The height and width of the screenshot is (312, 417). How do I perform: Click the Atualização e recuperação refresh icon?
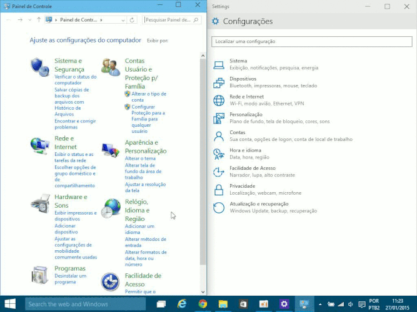pyautogui.click(x=219, y=207)
